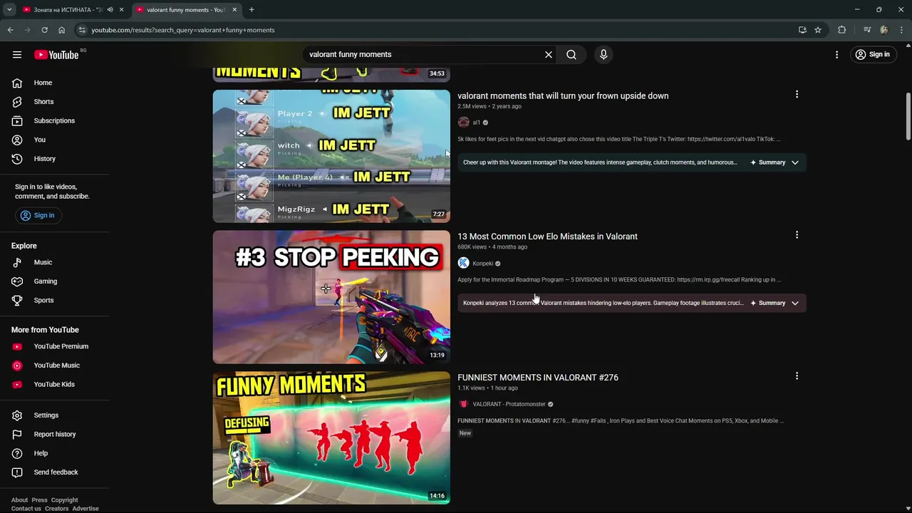Go back with browser back arrow

10,30
